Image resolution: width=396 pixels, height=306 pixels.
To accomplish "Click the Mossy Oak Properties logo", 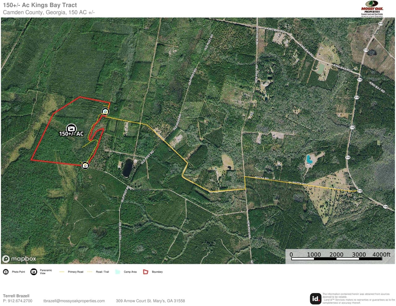I will [372, 11].
